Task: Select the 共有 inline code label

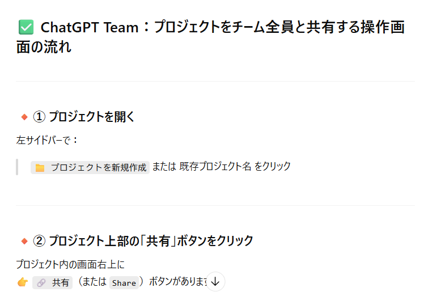Action: tap(52, 282)
